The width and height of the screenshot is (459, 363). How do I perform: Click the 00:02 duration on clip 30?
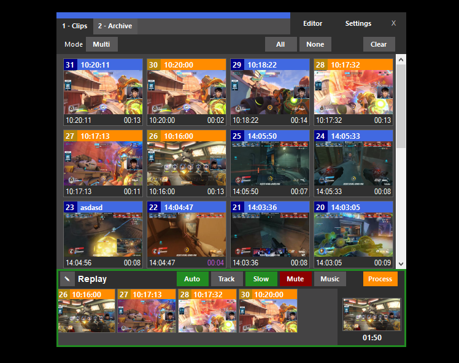[x=215, y=120]
